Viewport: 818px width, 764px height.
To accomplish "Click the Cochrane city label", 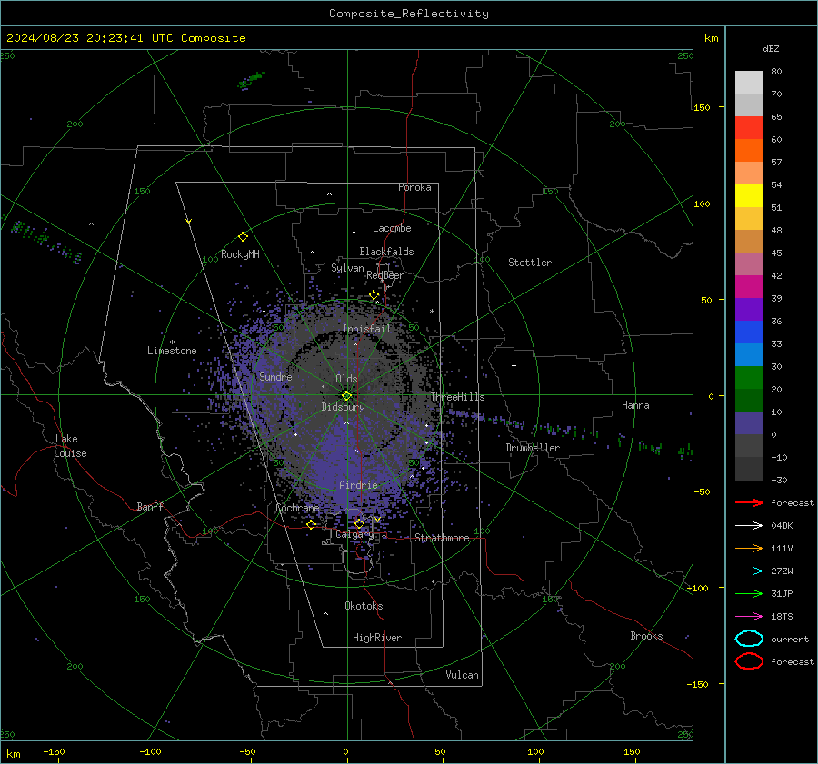I will [297, 508].
